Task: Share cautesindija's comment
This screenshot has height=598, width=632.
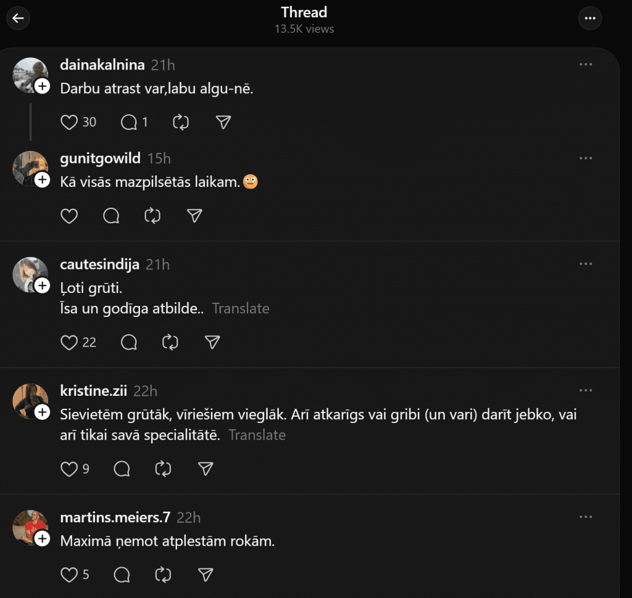Action: click(x=212, y=342)
